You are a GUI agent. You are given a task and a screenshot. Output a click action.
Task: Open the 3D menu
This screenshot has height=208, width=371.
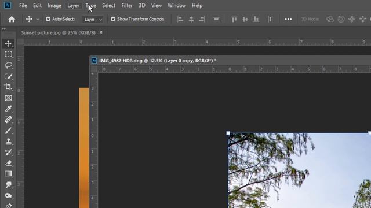pos(142,5)
